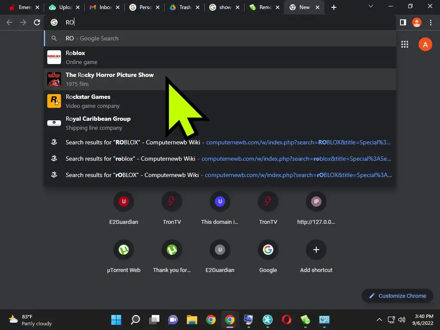440x330 pixels.
Task: Click the orange 'A' Google account avatar
Action: 425,44
